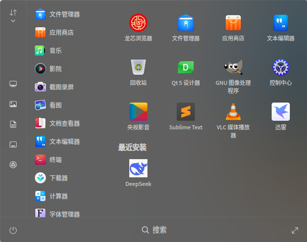307x242 pixels.
Task: Open 看图 image viewer
Action: tap(48, 105)
